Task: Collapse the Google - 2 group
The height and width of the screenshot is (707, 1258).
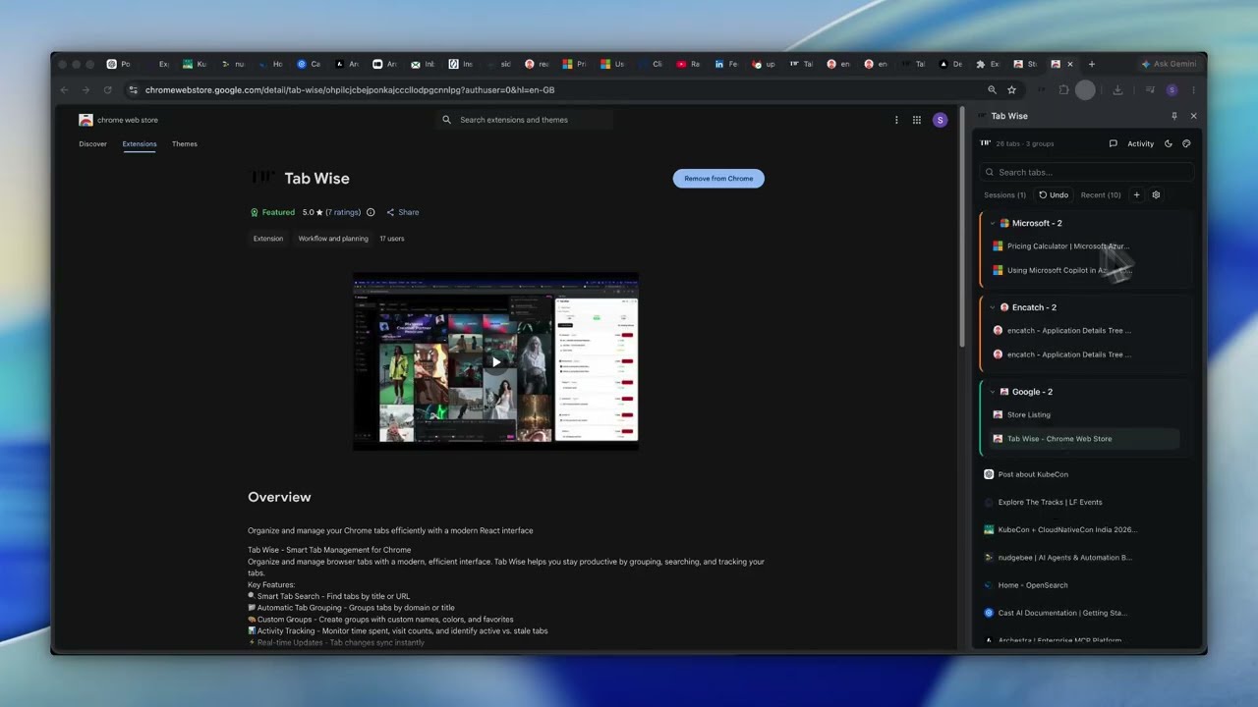Action: coord(993,392)
